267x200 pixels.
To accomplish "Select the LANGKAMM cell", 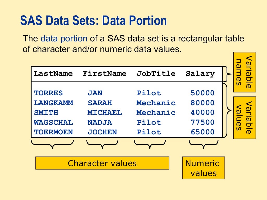I will click(53, 103).
